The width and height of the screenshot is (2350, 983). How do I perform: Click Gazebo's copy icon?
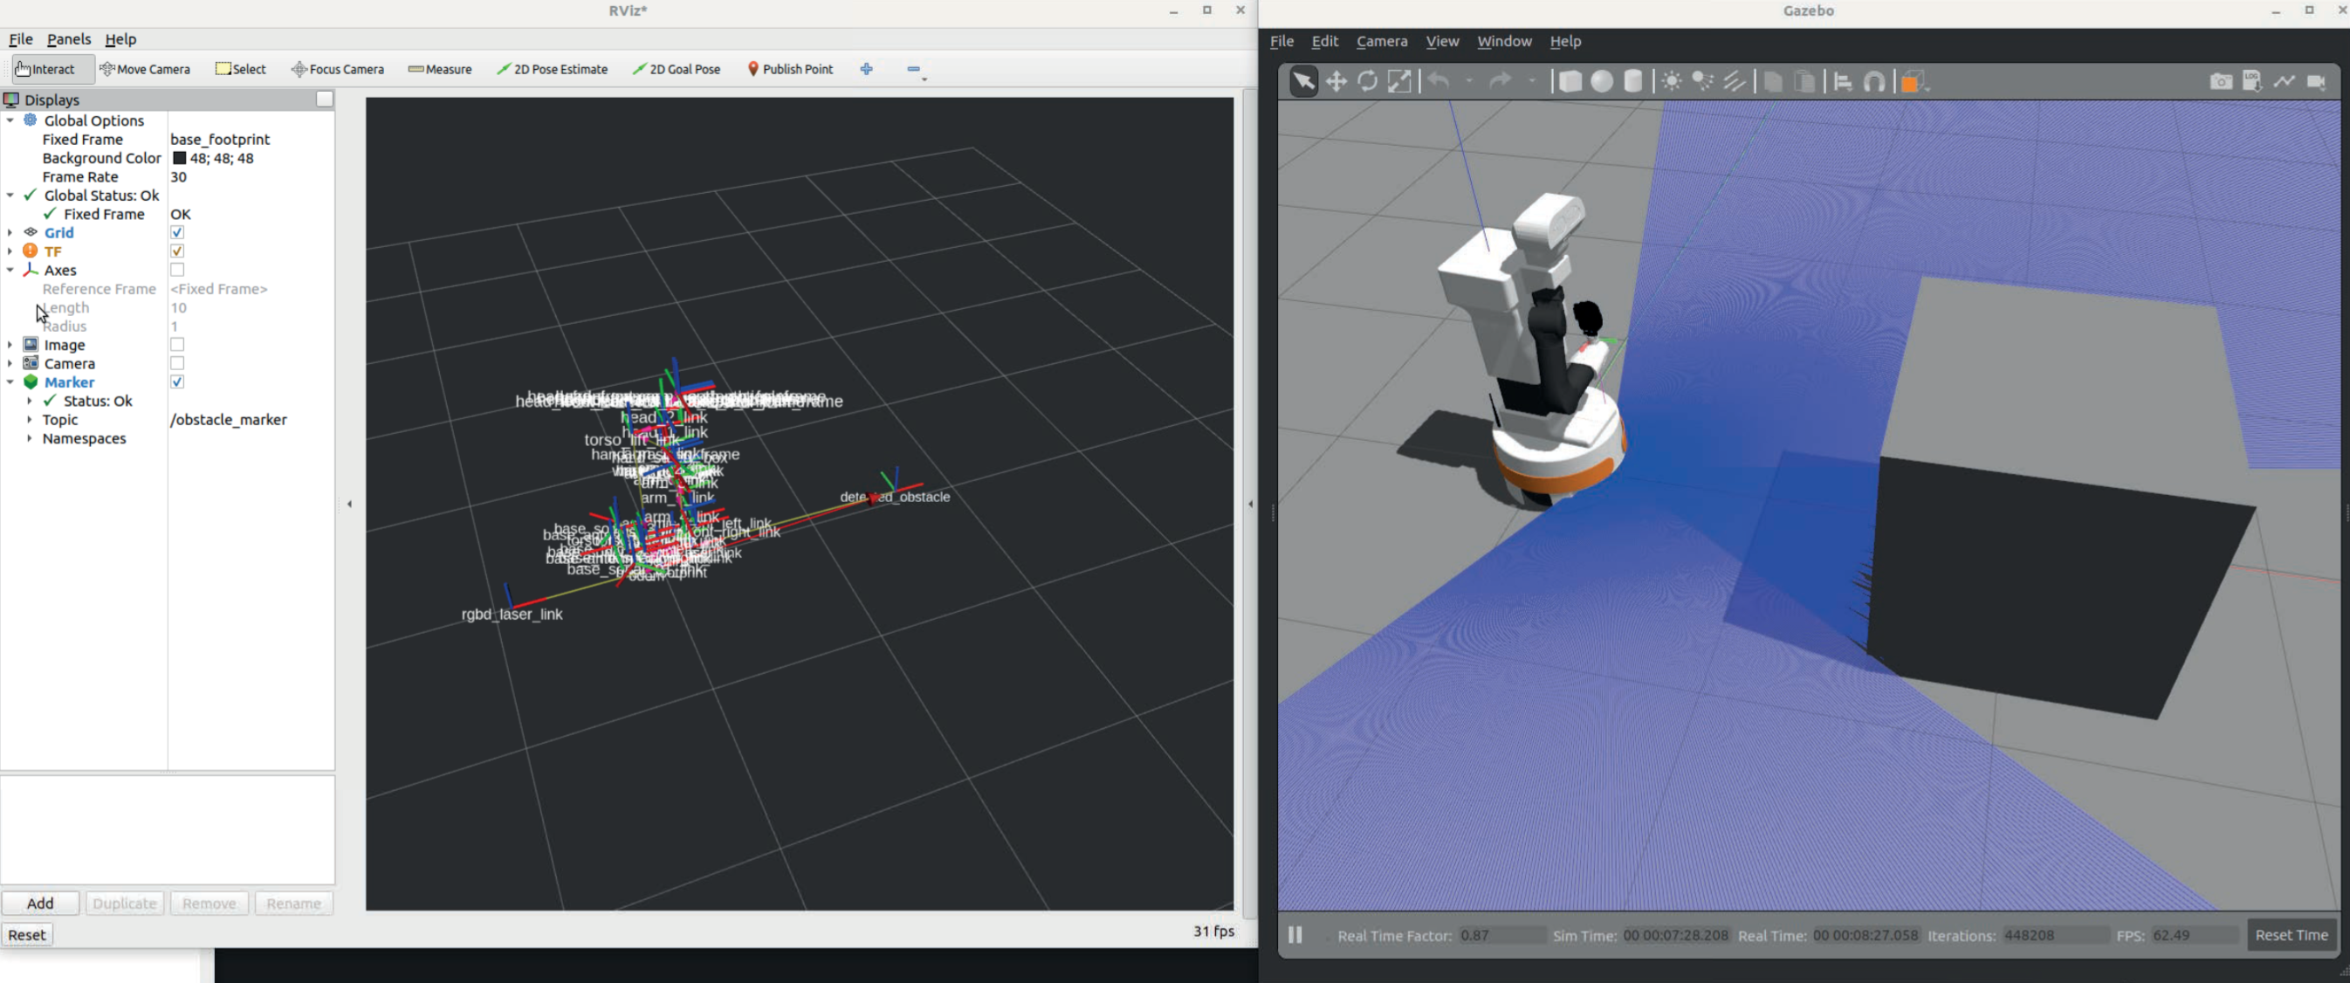1772,81
